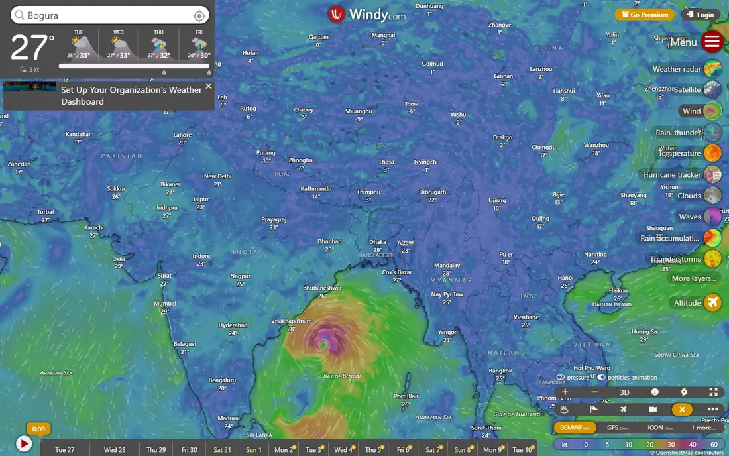Click the Dhaka 29° city label

pos(378,246)
